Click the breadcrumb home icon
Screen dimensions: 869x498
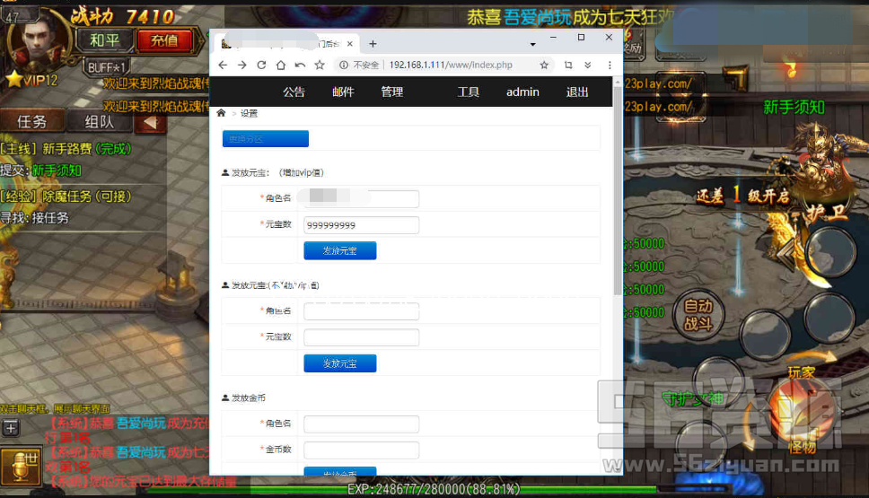click(222, 113)
